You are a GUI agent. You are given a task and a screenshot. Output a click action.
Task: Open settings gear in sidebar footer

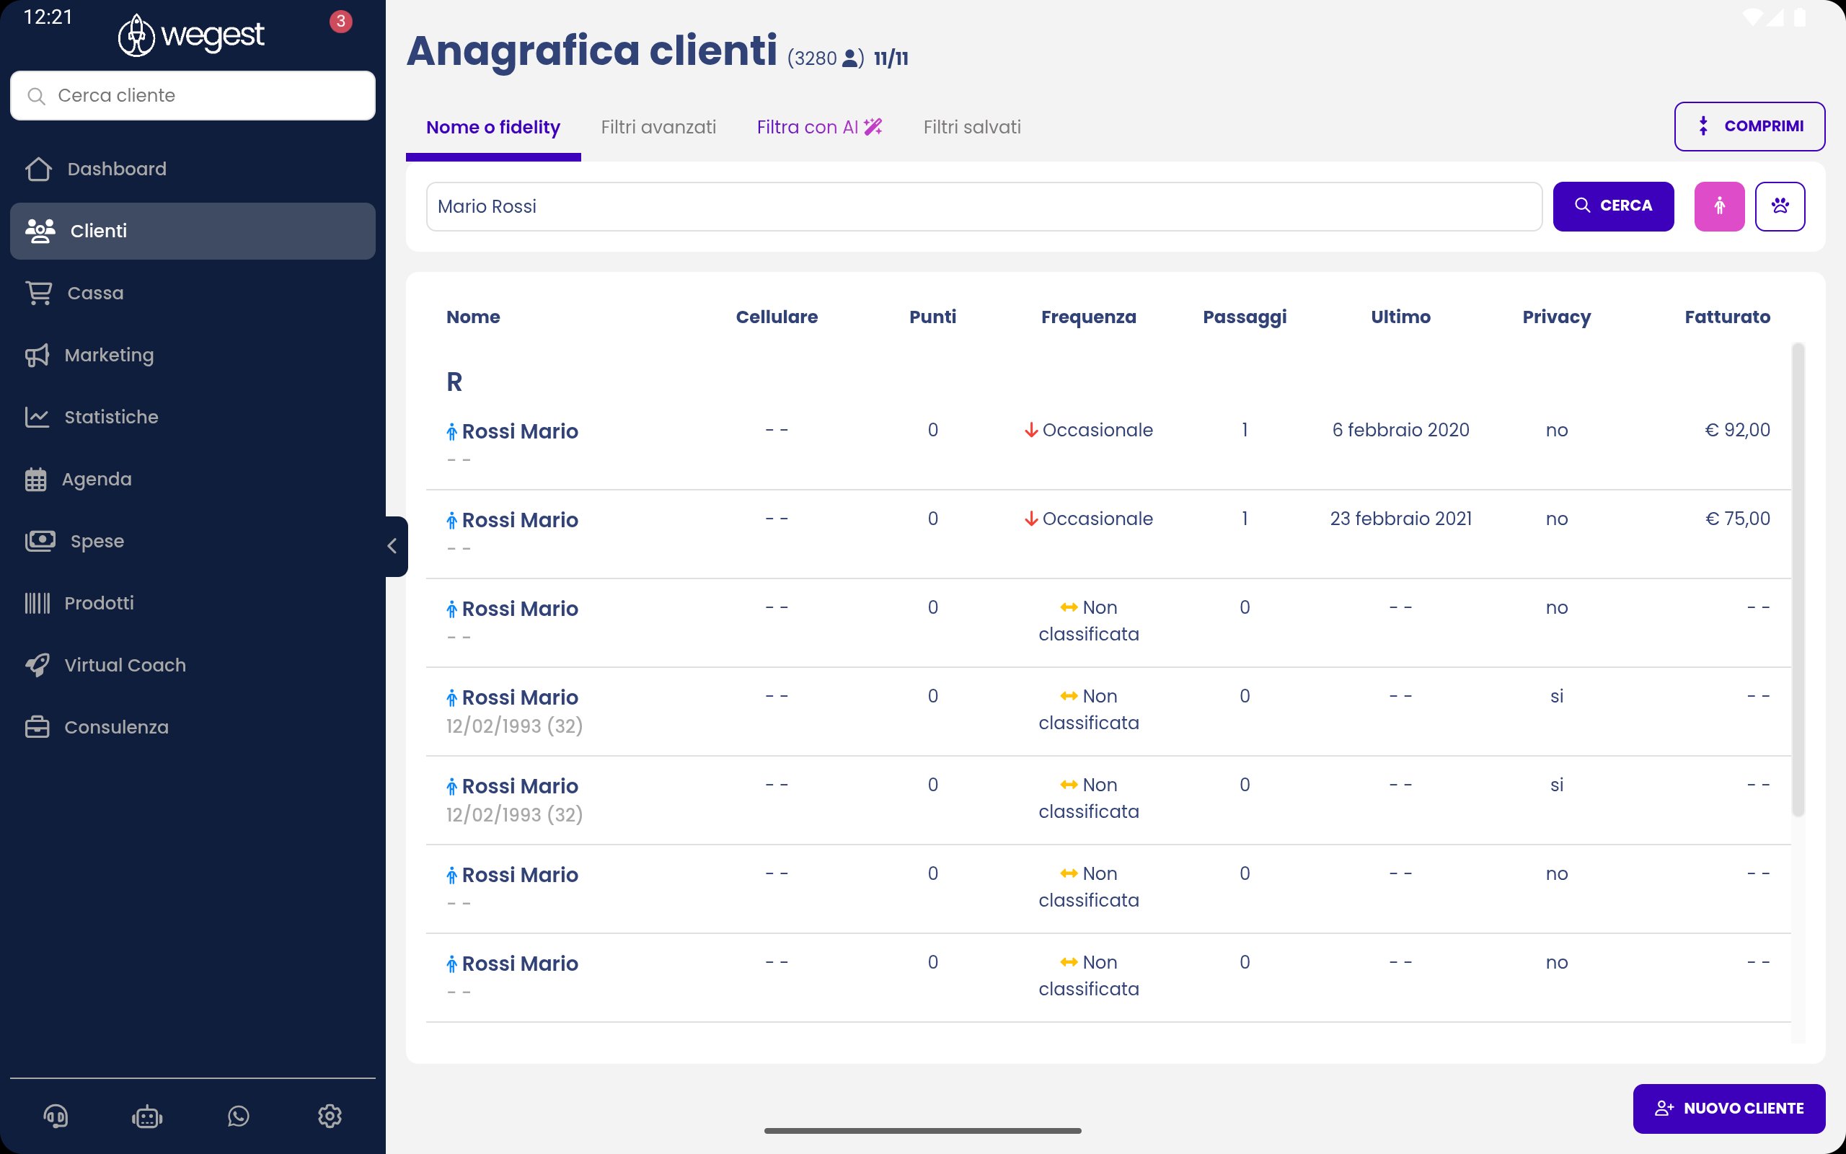(330, 1116)
